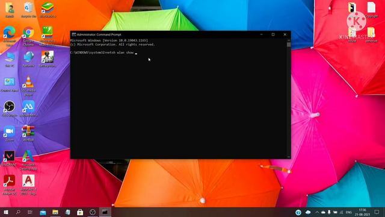This screenshot has height=217, width=385.
Task: Open Task View on the taskbar
Action: tap(30, 212)
